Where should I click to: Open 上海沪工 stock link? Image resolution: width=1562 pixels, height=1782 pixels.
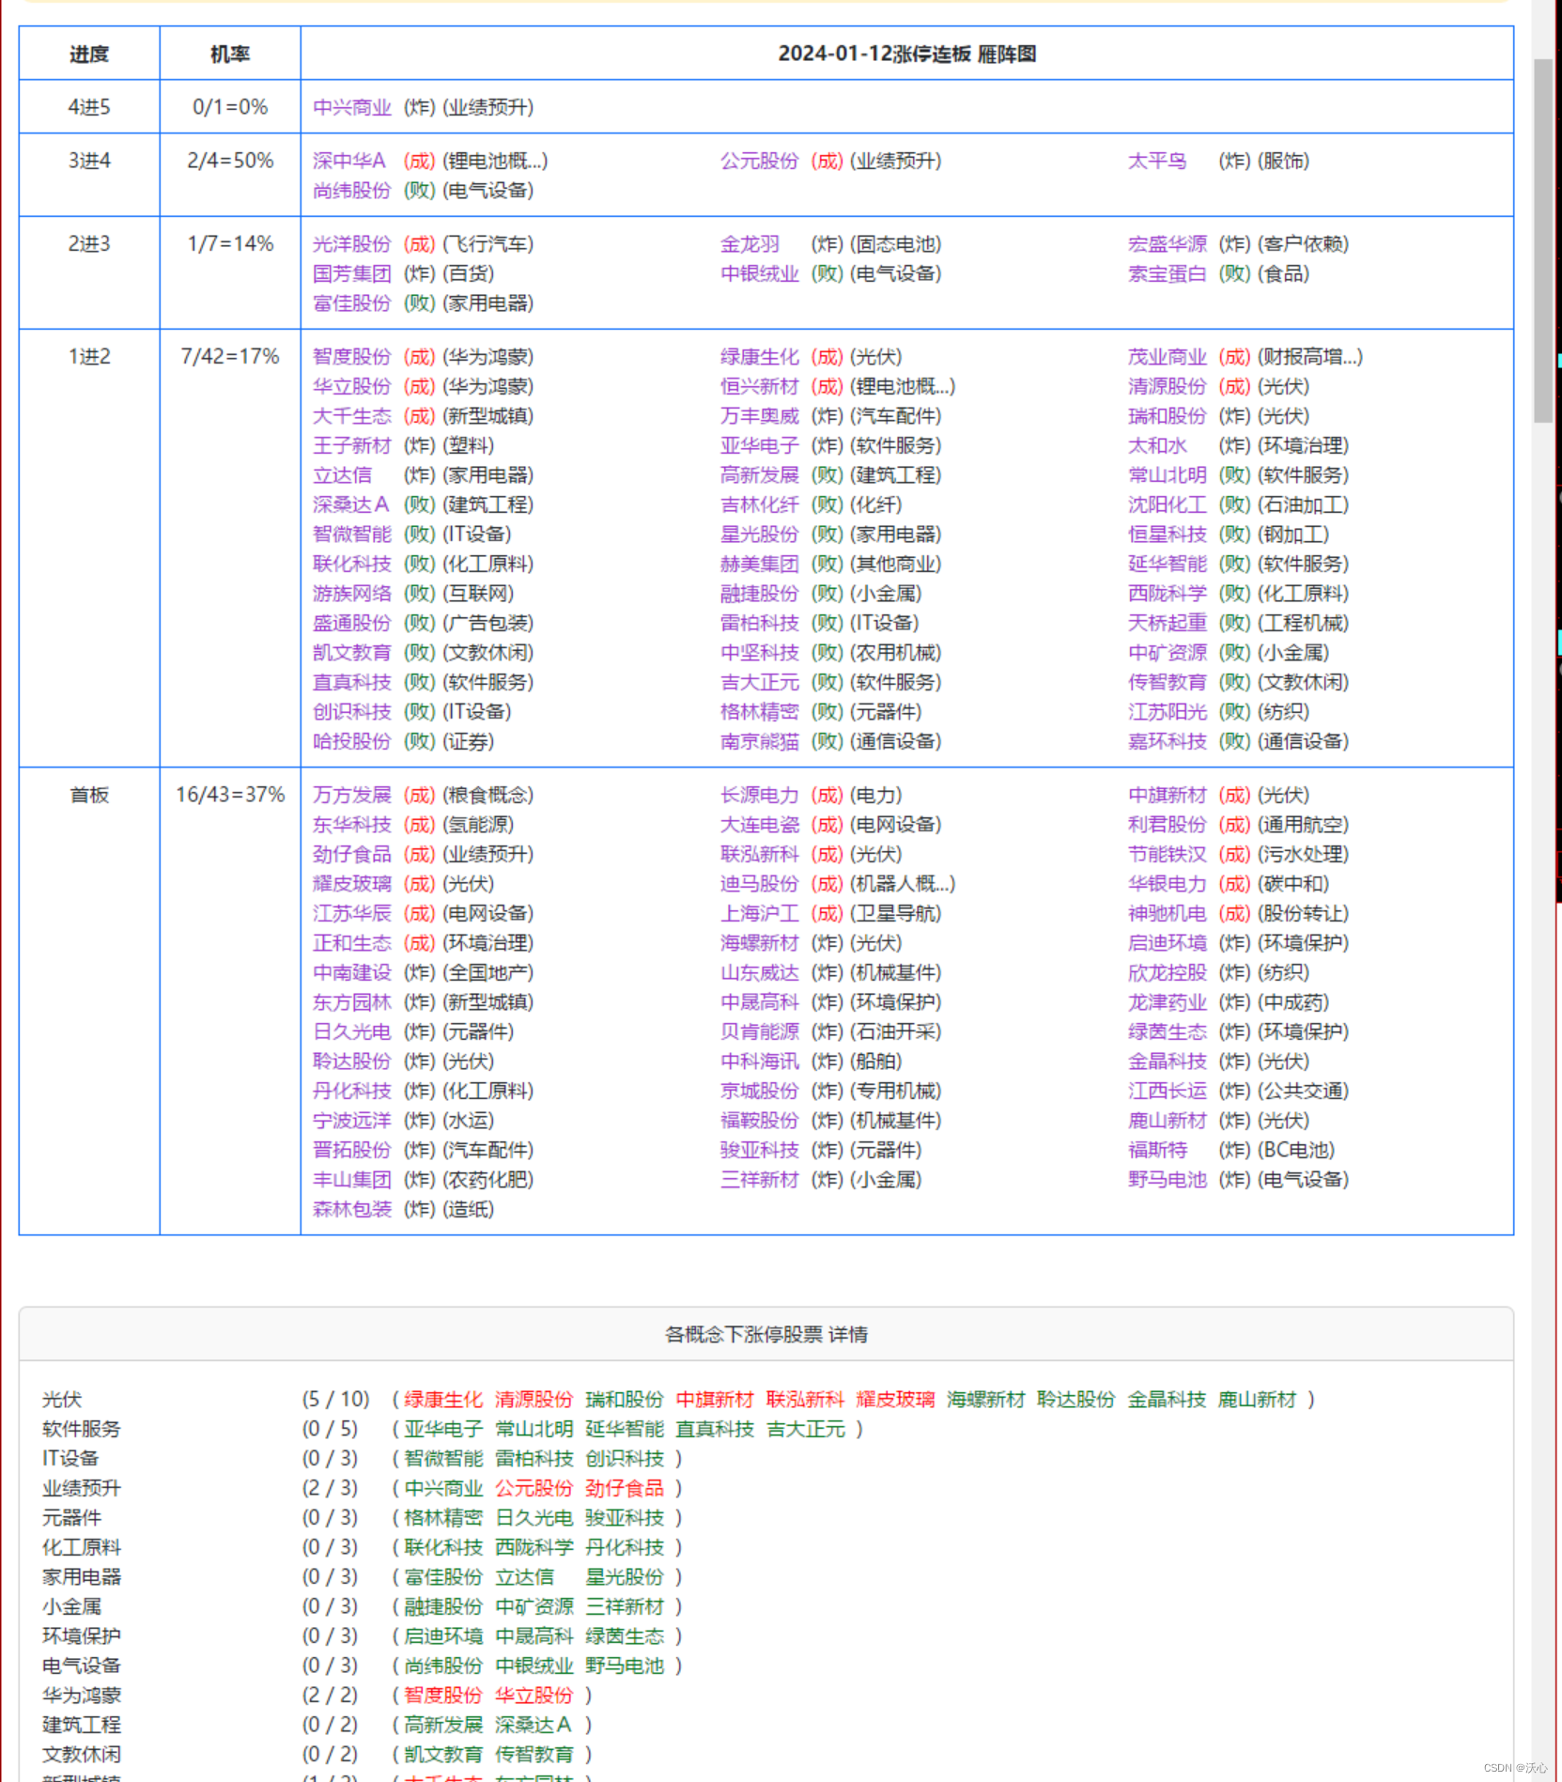click(x=760, y=913)
